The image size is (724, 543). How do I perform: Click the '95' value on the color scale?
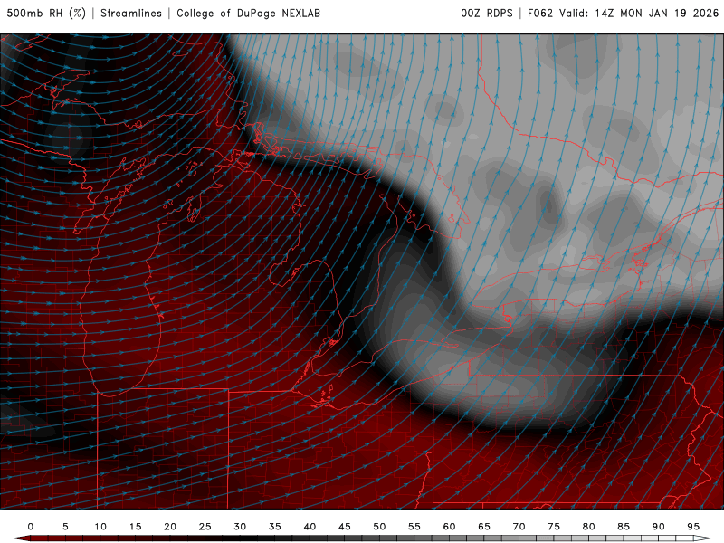(x=693, y=527)
